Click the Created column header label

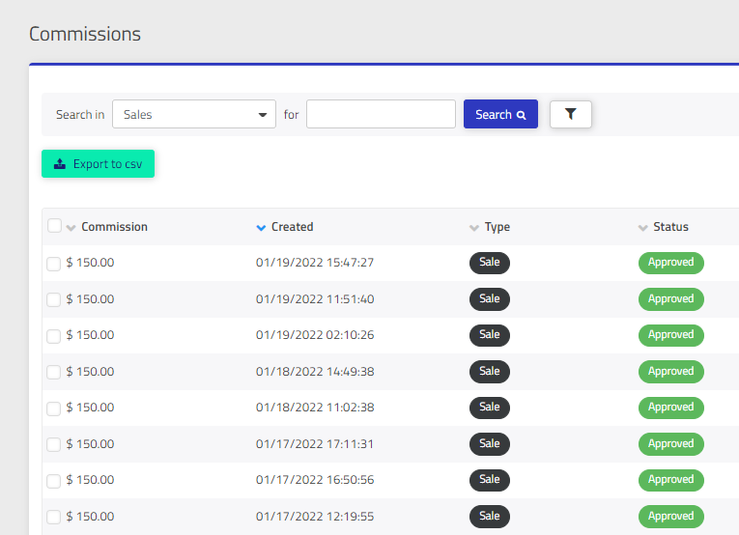point(292,227)
